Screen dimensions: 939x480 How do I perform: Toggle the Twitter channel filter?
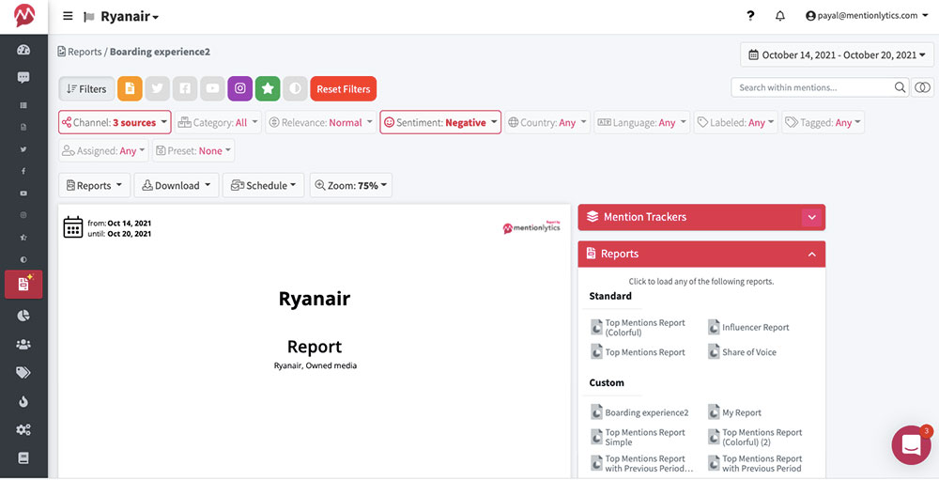coord(158,88)
